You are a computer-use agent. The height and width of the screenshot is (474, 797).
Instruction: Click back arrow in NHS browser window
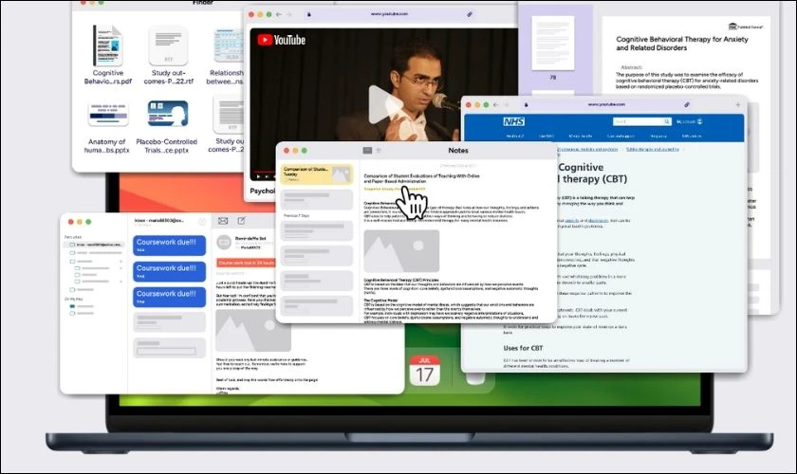(x=495, y=105)
